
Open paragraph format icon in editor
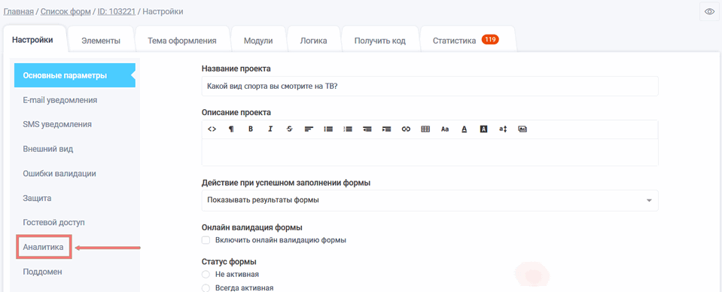[231, 129]
